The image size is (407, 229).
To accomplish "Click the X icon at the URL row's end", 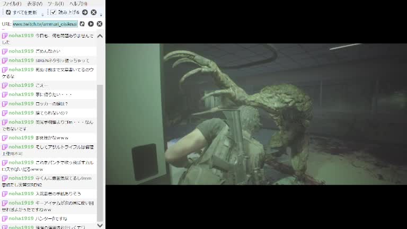I will coord(100,24).
